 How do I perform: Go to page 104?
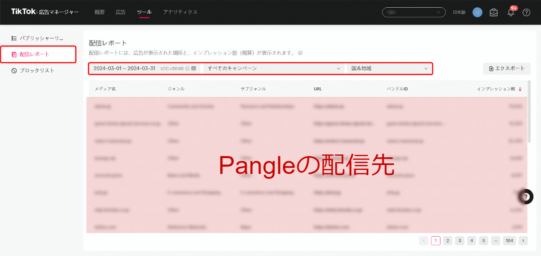click(x=509, y=241)
